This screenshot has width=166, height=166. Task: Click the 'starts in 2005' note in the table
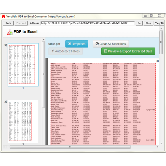pyautogui.click(x=150, y=140)
